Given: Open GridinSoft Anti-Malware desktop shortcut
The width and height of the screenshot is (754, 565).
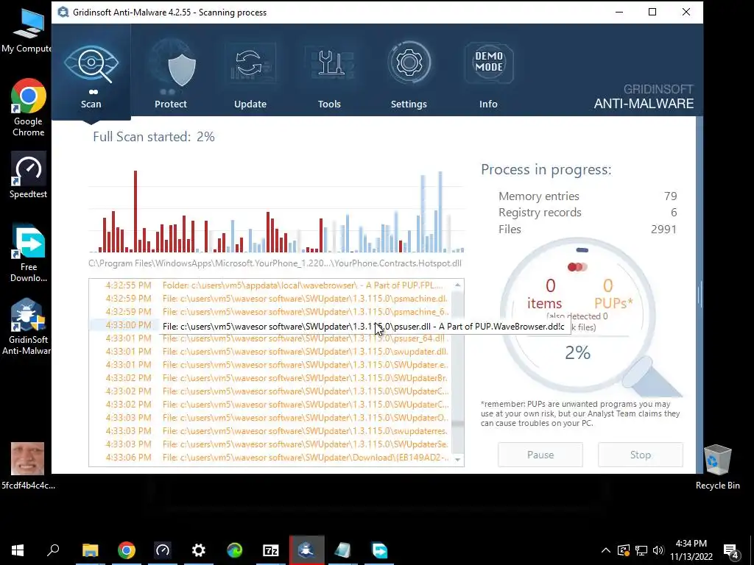Looking at the screenshot, I should pos(27,327).
